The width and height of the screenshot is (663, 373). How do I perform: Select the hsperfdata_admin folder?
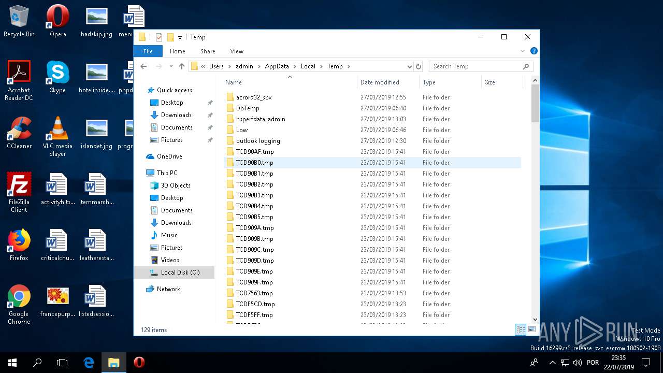pos(373,119)
